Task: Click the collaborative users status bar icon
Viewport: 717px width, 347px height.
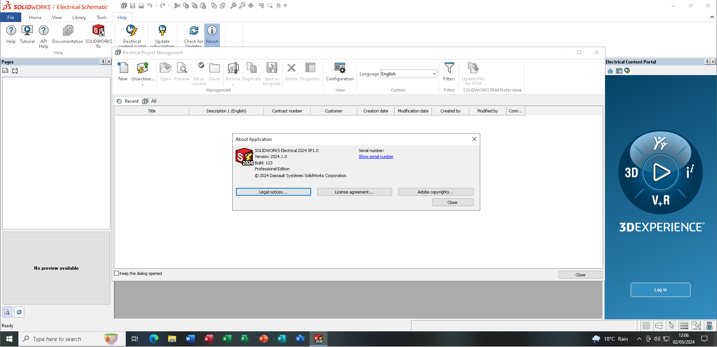Action: [710, 326]
